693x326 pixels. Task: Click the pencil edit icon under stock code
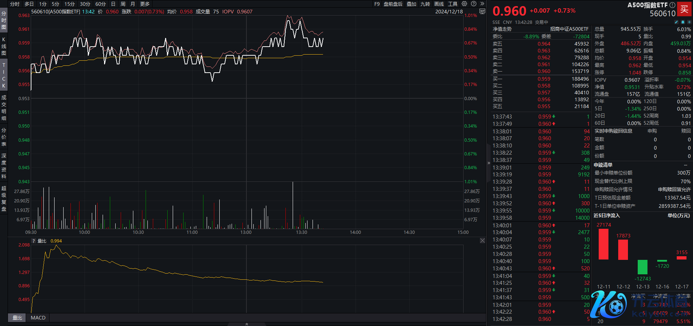click(x=676, y=22)
